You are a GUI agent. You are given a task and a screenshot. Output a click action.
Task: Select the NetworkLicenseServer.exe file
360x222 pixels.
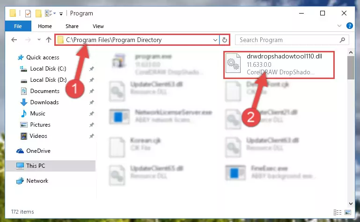coord(161,116)
